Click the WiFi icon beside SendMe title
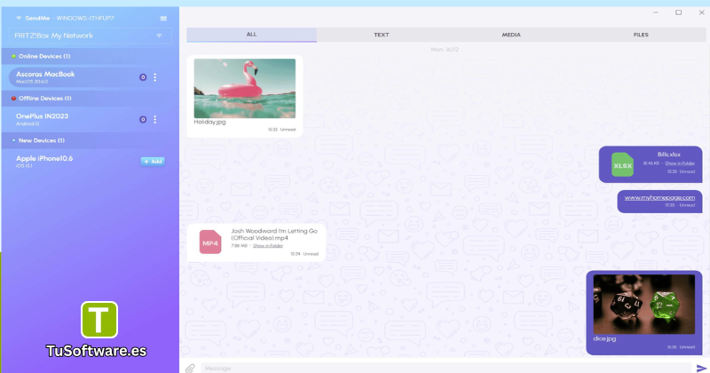This screenshot has width=710, height=373. click(19, 18)
